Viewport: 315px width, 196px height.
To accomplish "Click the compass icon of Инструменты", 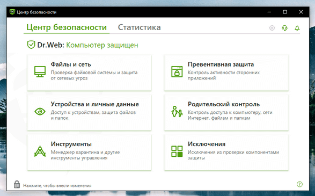I will point(40,151).
